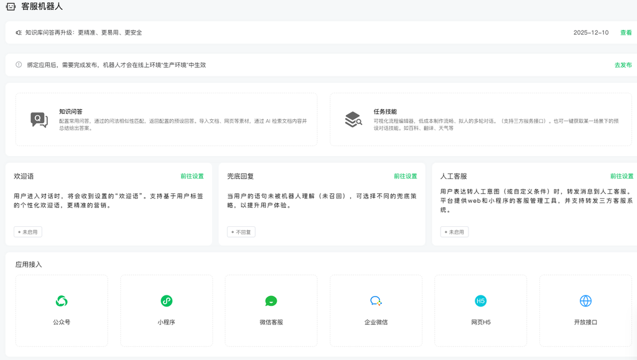Click the announcement speaker icon
Screen dimensions: 637x360
(19, 32)
